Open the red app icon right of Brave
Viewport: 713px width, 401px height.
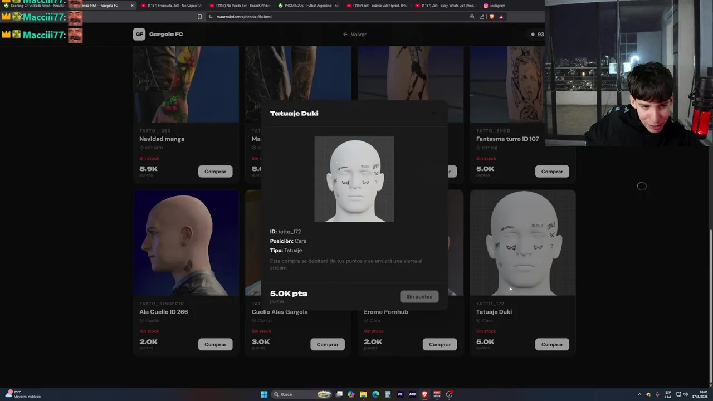[437, 394]
